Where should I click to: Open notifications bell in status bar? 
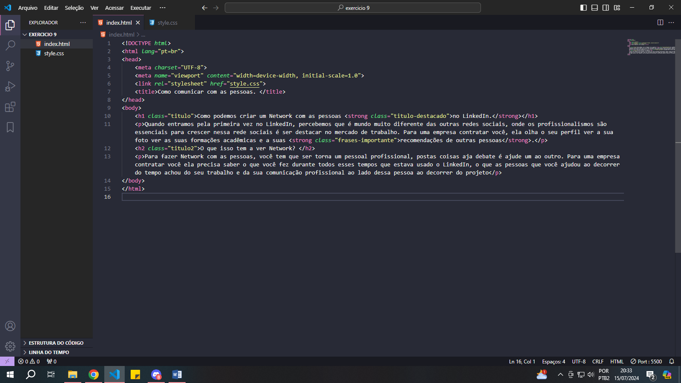point(672,361)
